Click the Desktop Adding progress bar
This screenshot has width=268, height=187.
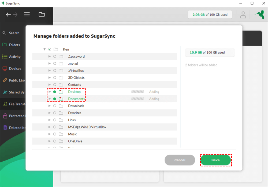coord(138,92)
